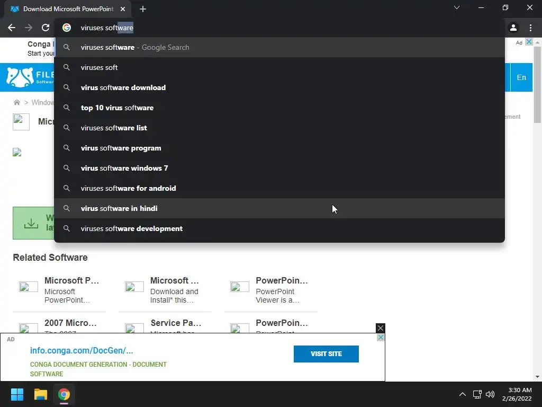Select 'virus software program' suggestion
Image resolution: width=542 pixels, height=407 pixels.
click(x=279, y=148)
